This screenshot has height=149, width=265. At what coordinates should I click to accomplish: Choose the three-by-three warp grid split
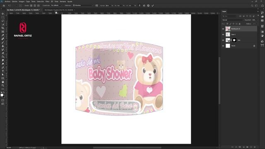click(x=31, y=5)
